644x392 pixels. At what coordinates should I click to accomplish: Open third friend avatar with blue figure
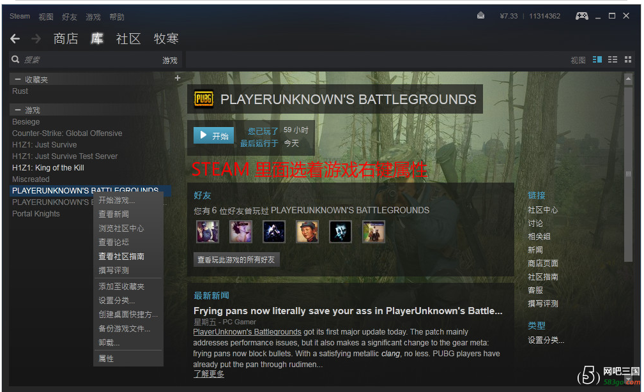[274, 232]
